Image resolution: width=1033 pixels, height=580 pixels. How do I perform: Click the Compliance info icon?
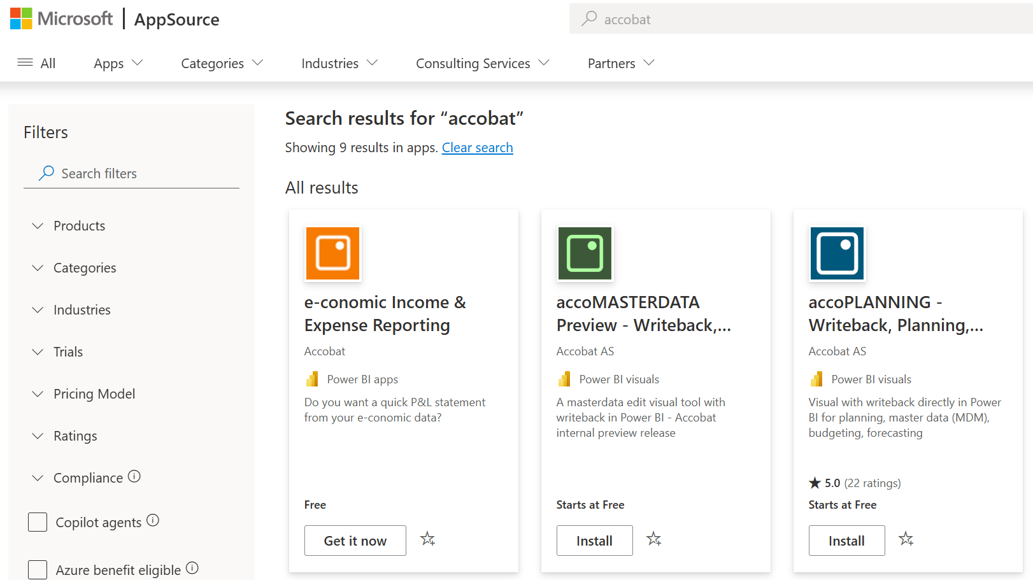[x=134, y=476]
